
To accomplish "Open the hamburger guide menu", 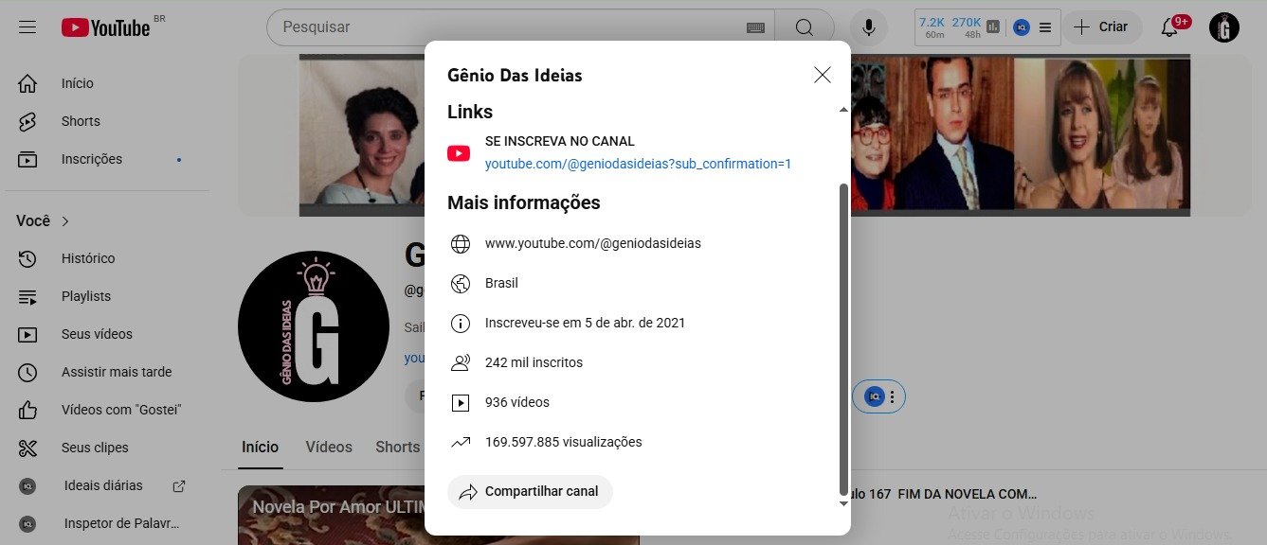I will 27,27.
